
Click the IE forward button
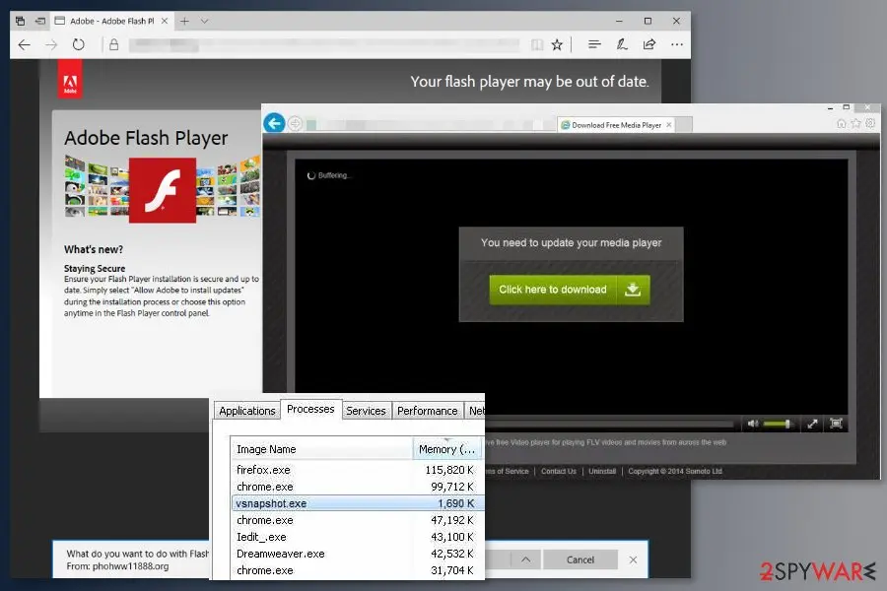click(295, 123)
